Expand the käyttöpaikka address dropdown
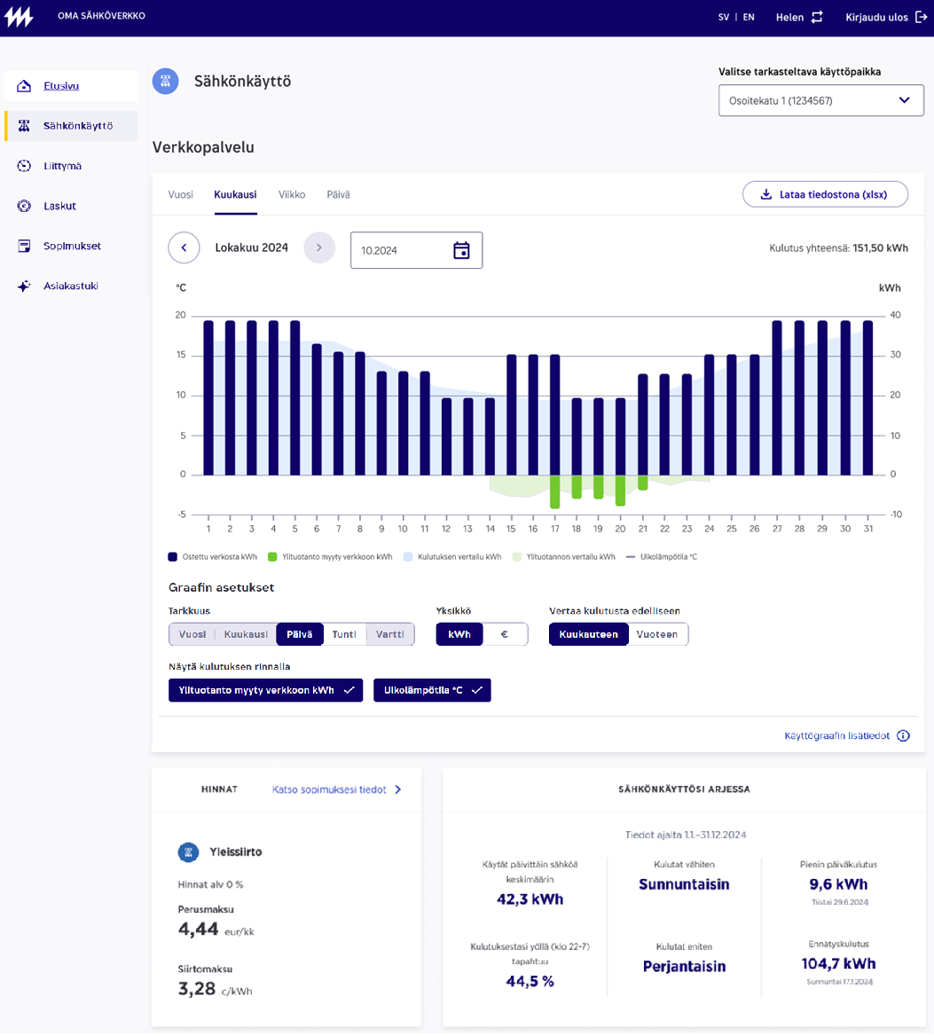Image resolution: width=934 pixels, height=1036 pixels. click(x=904, y=100)
